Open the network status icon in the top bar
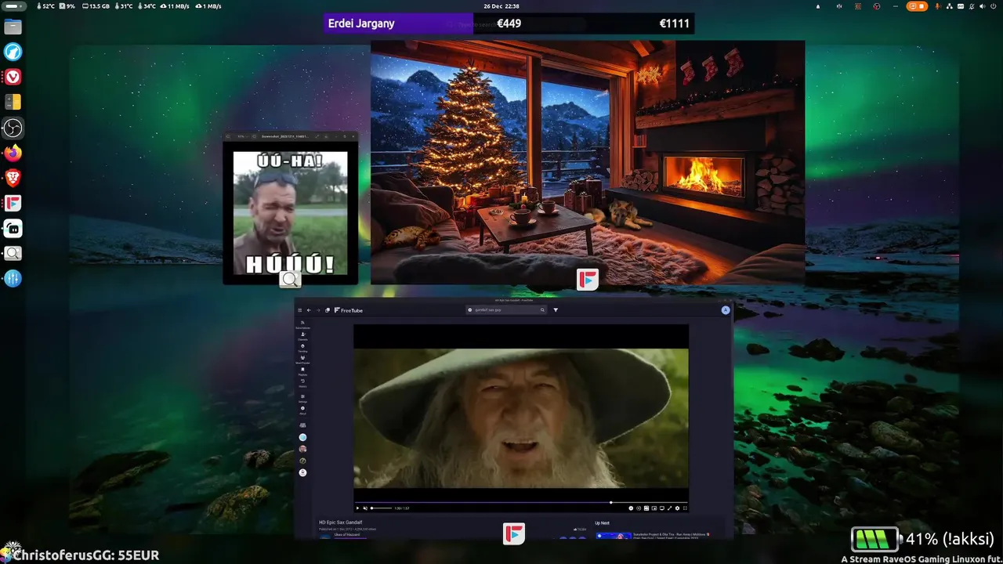The height and width of the screenshot is (564, 1003). 949,6
